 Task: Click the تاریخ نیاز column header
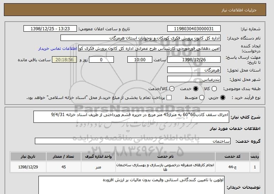(x=28, y=156)
